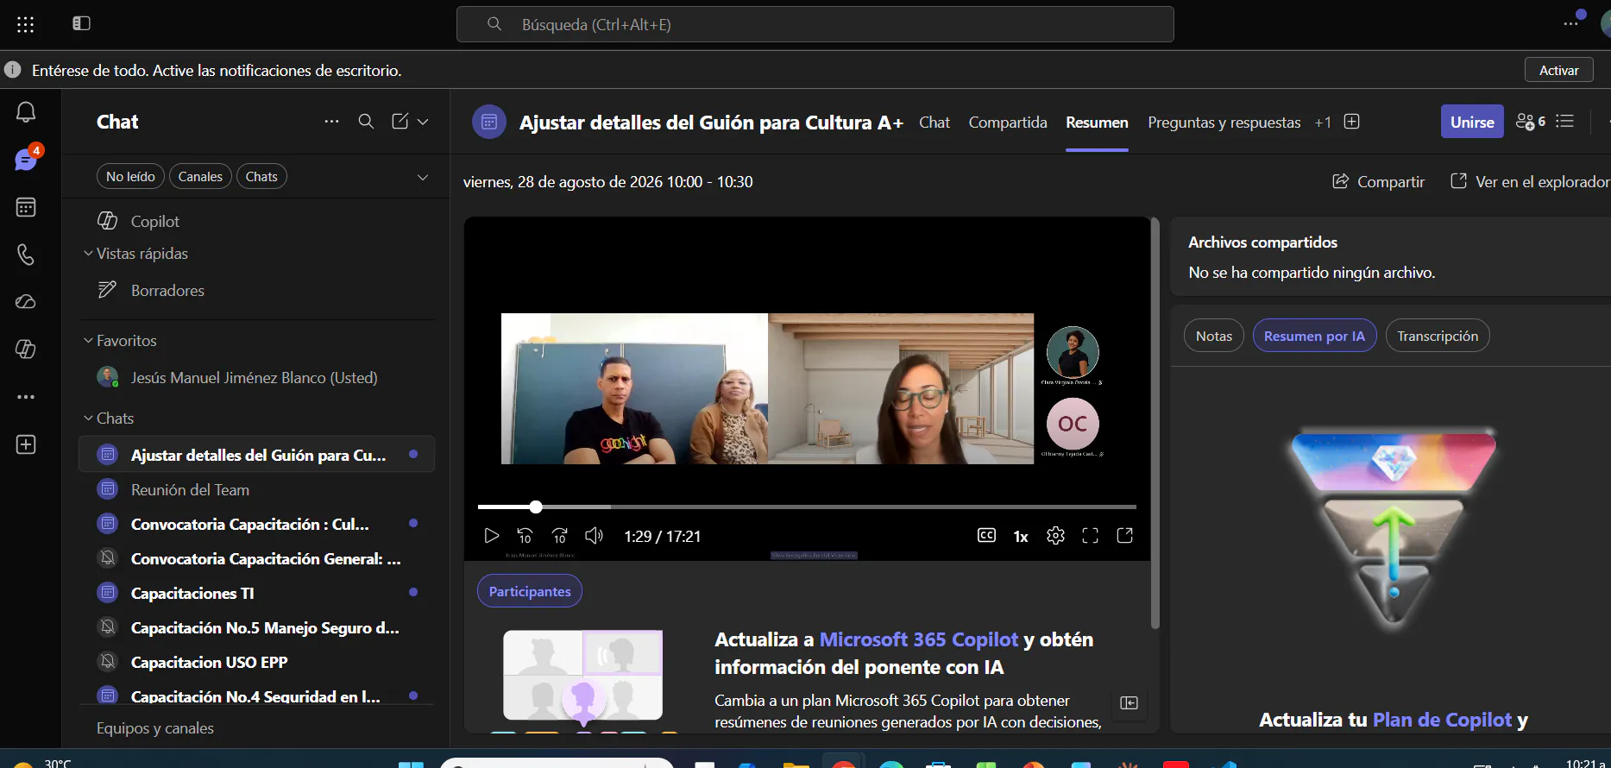Collapse the Favoritos section

click(88, 341)
